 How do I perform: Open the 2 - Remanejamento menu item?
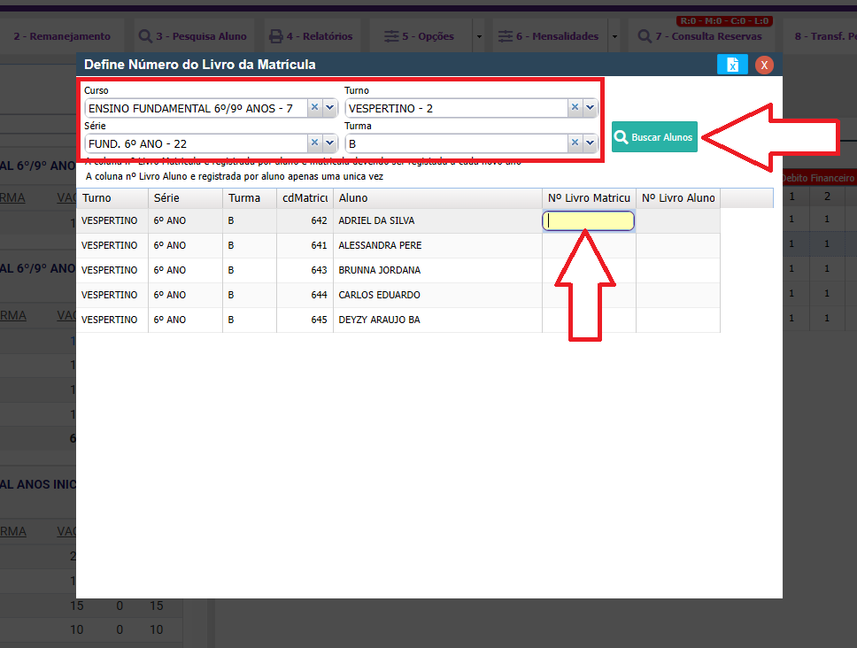(x=62, y=36)
